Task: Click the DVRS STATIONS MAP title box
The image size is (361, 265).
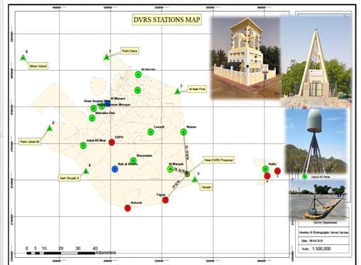Action: click(167, 20)
